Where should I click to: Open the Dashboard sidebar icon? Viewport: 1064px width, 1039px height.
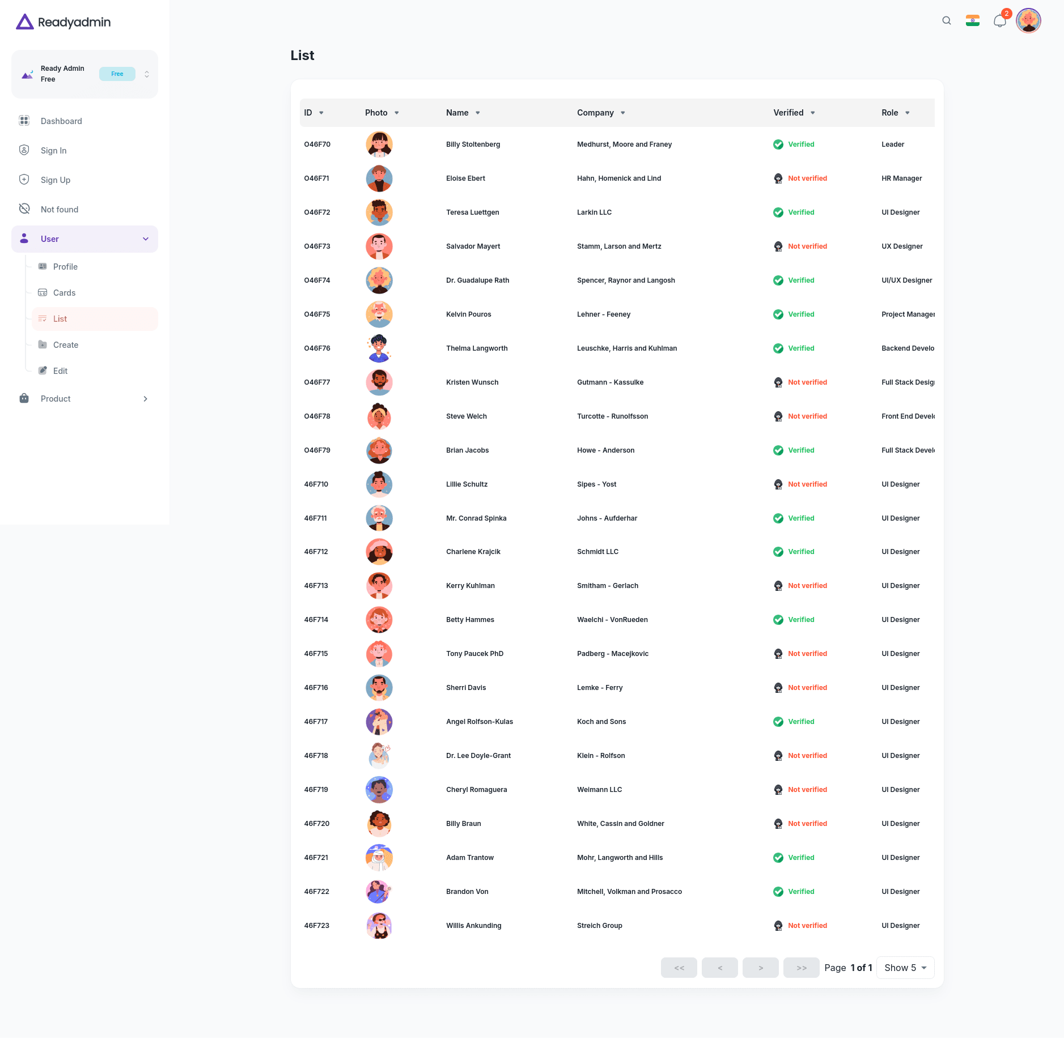point(24,121)
